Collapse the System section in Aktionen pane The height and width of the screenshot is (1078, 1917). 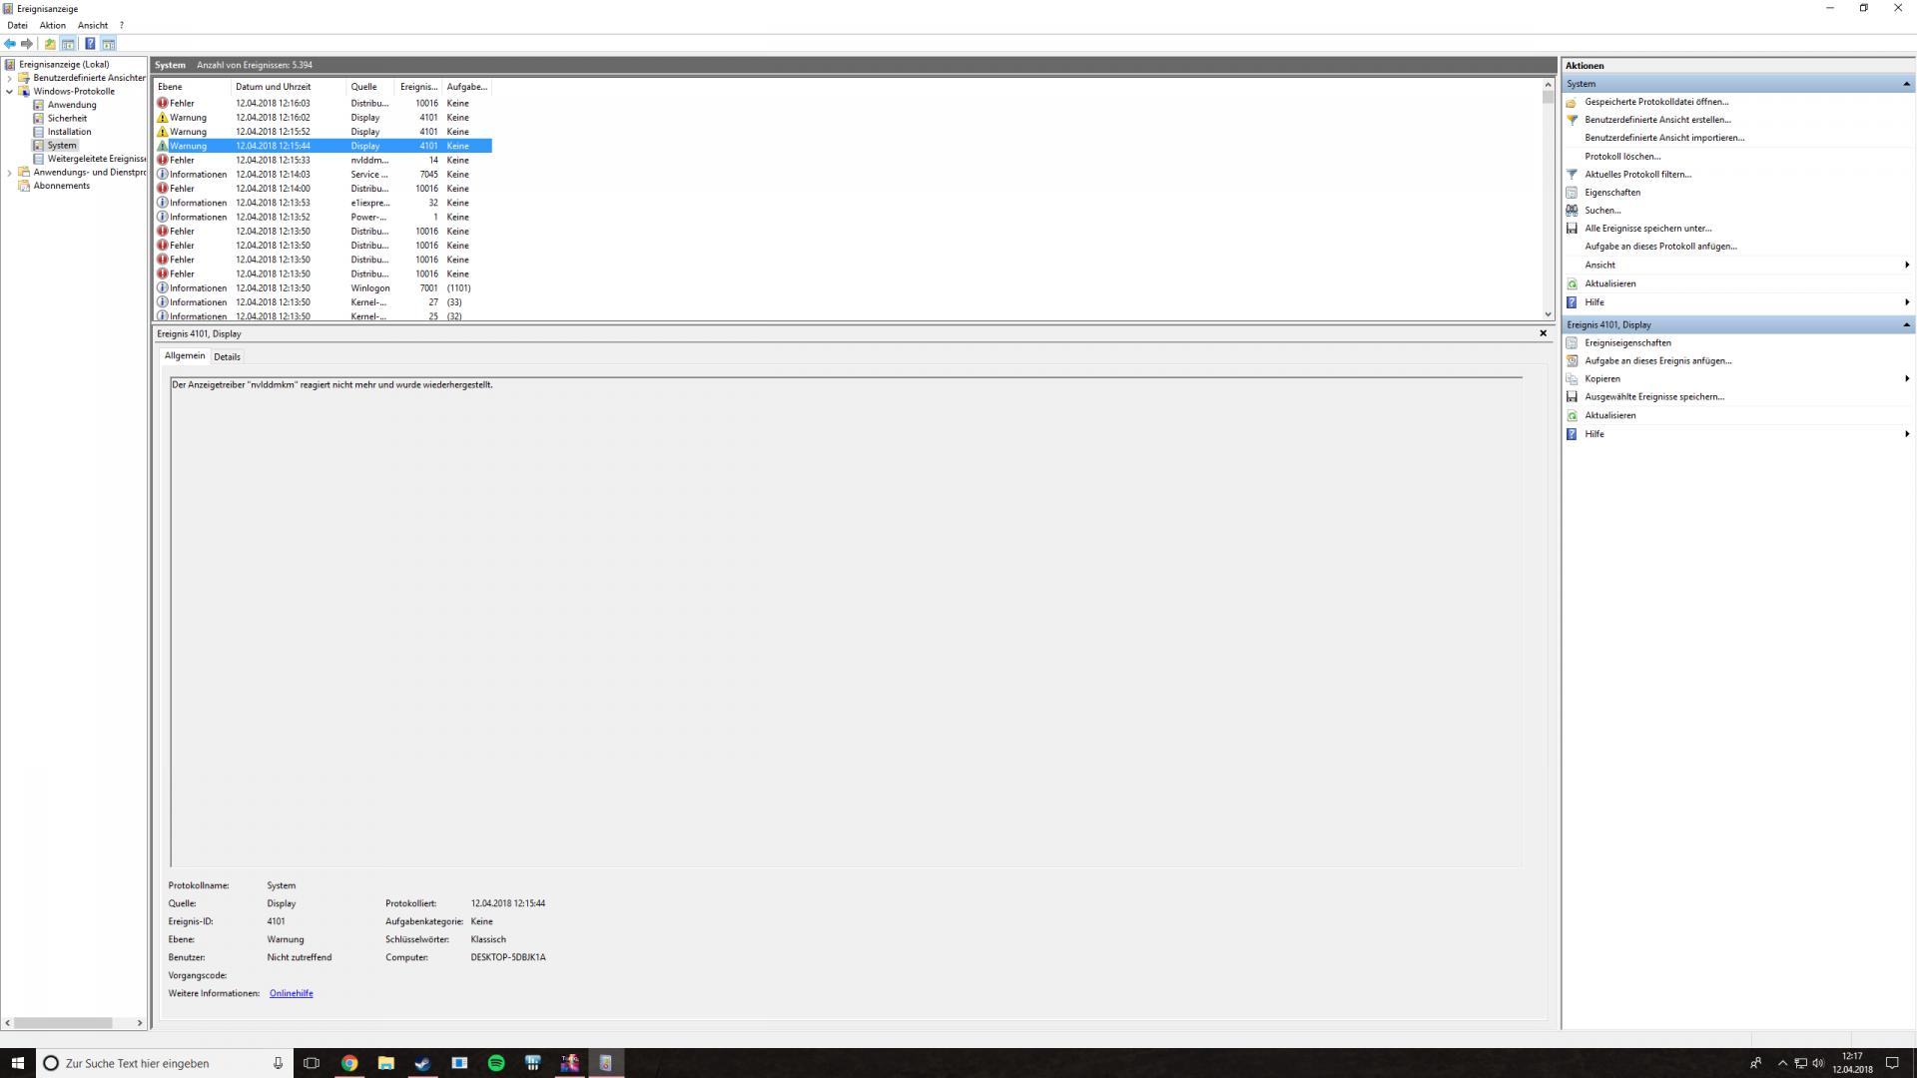(1906, 84)
